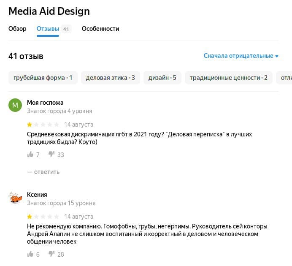Click Знаток города 4 уровня label
The image size is (292, 266).
(x=59, y=111)
